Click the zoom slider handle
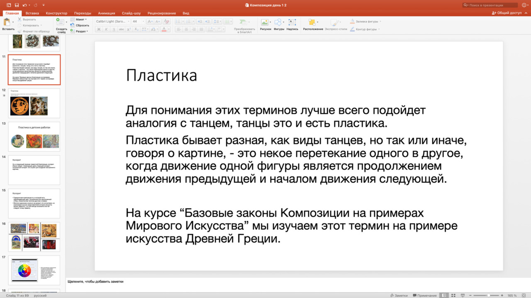 (488, 296)
